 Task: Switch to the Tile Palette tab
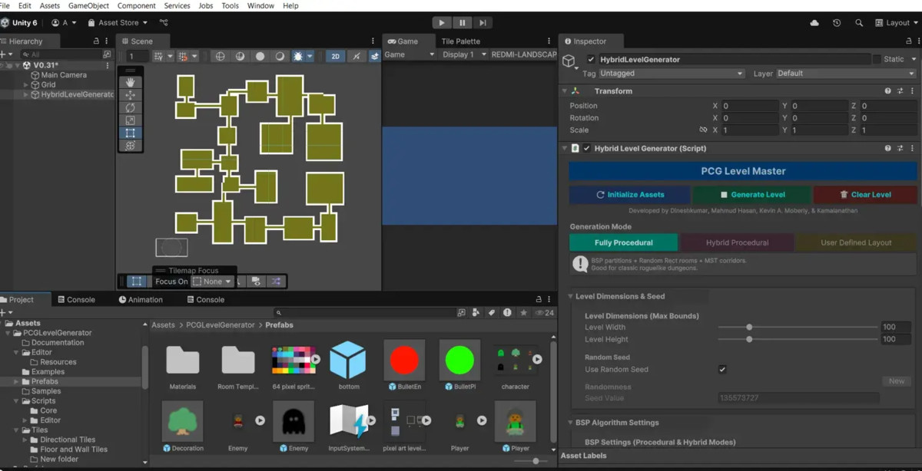click(460, 41)
